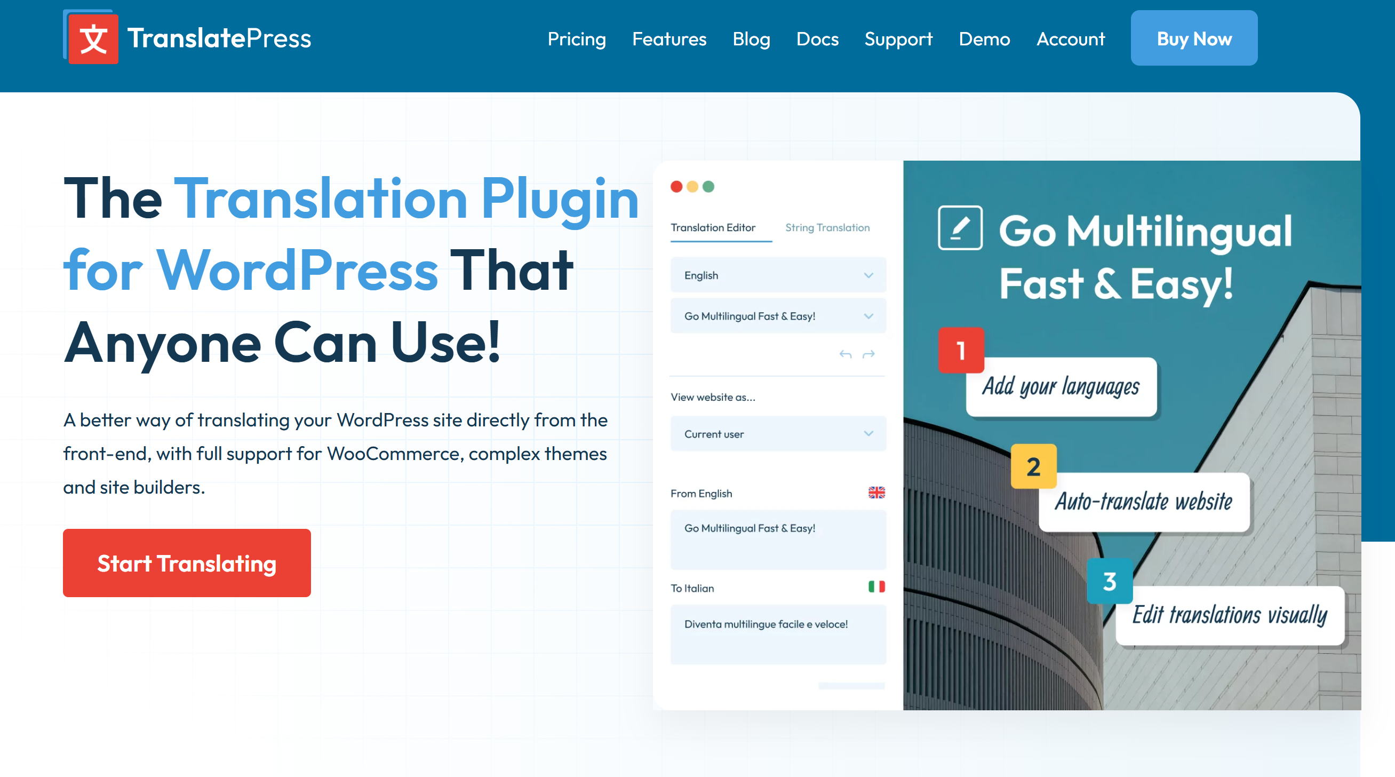This screenshot has width=1395, height=777.
Task: Click the string selector dropdown chevron
Action: point(868,316)
